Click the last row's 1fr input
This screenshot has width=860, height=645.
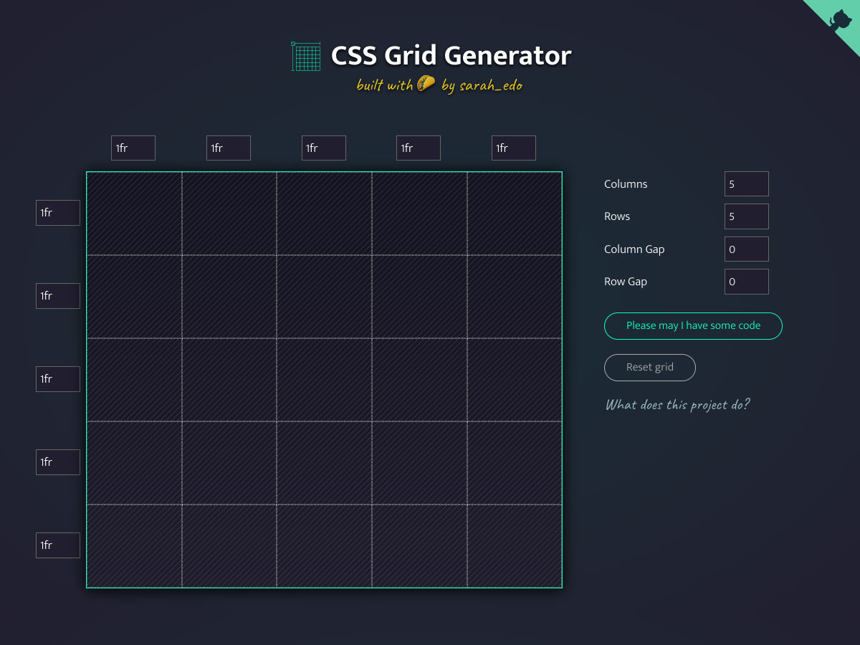click(x=58, y=545)
